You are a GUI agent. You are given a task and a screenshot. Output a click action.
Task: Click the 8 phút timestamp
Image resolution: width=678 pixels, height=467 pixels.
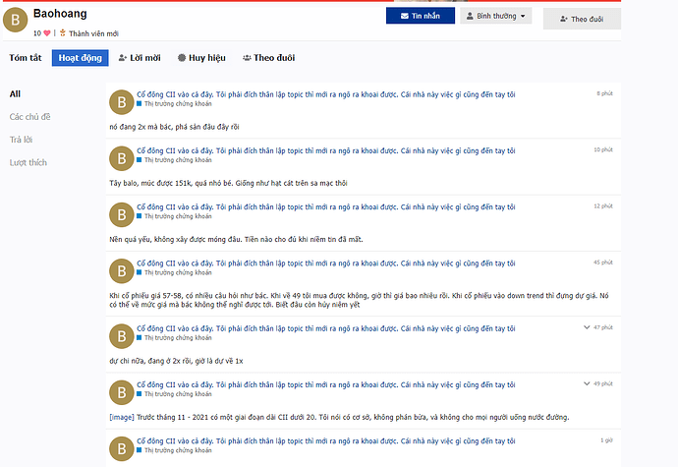point(604,93)
